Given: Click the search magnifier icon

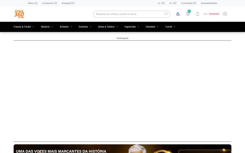Looking at the screenshot, I should [x=166, y=14].
